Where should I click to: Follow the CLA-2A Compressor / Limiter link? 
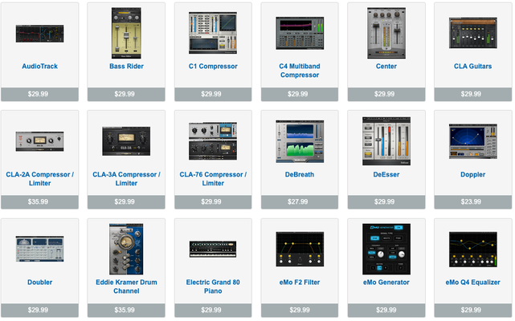coord(39,179)
